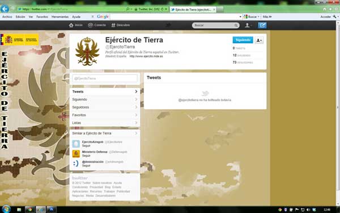View the 0 tweets count

click(x=239, y=48)
